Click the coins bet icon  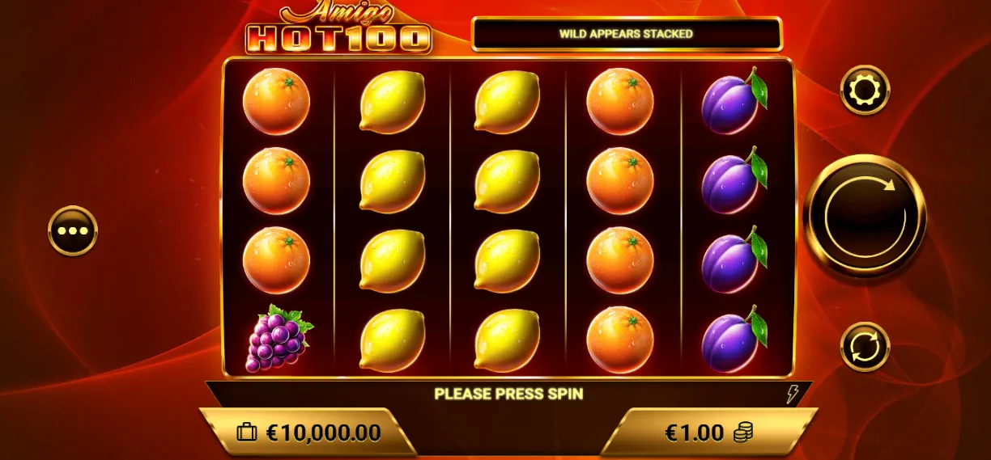(742, 433)
